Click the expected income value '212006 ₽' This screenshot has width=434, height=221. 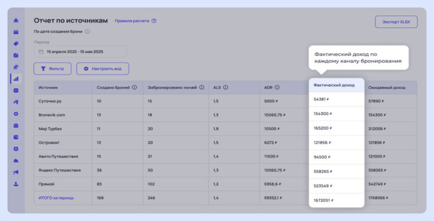(377, 129)
